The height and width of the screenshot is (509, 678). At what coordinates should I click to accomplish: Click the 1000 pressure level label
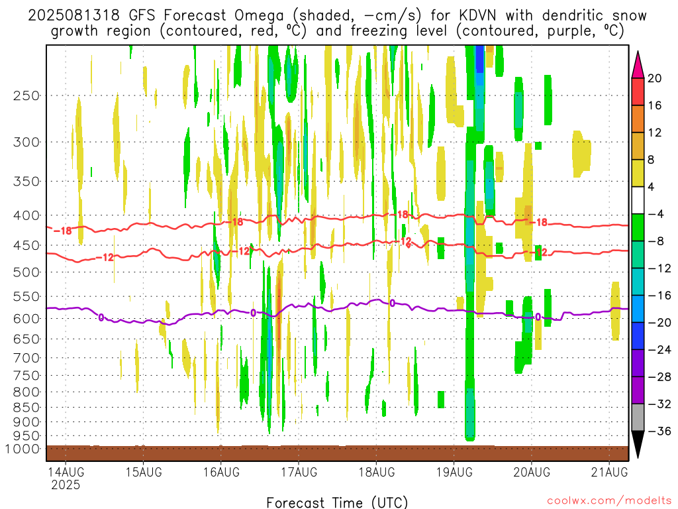pos(23,449)
